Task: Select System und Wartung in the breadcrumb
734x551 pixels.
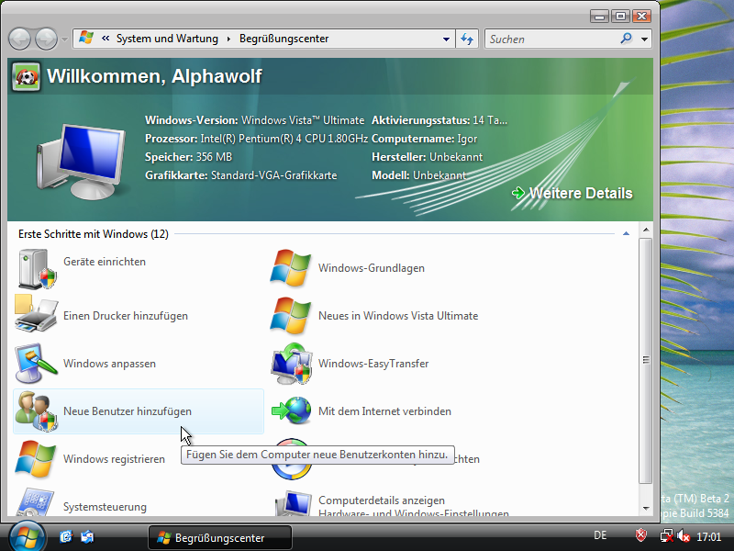Action: tap(167, 39)
